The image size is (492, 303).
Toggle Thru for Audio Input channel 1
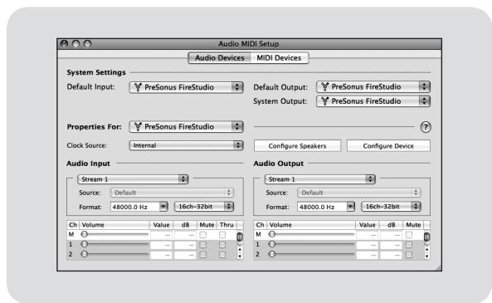click(x=222, y=245)
